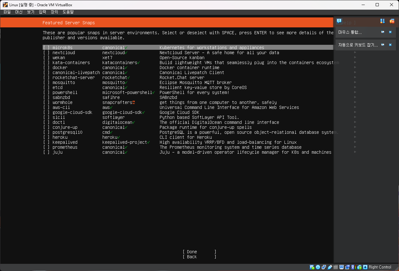Open the 머신 menu
The image size is (399, 271).
[19, 12]
